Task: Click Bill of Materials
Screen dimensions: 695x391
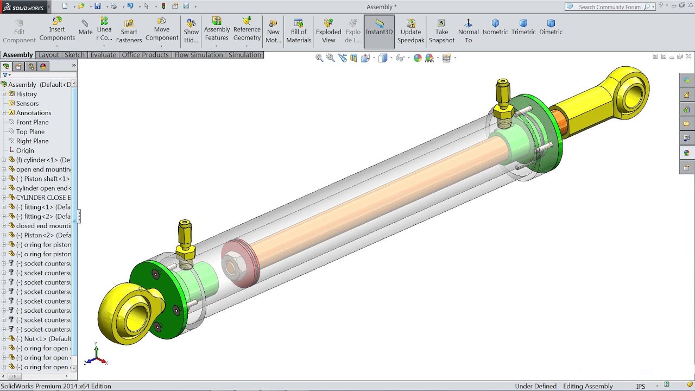Action: pyautogui.click(x=299, y=31)
